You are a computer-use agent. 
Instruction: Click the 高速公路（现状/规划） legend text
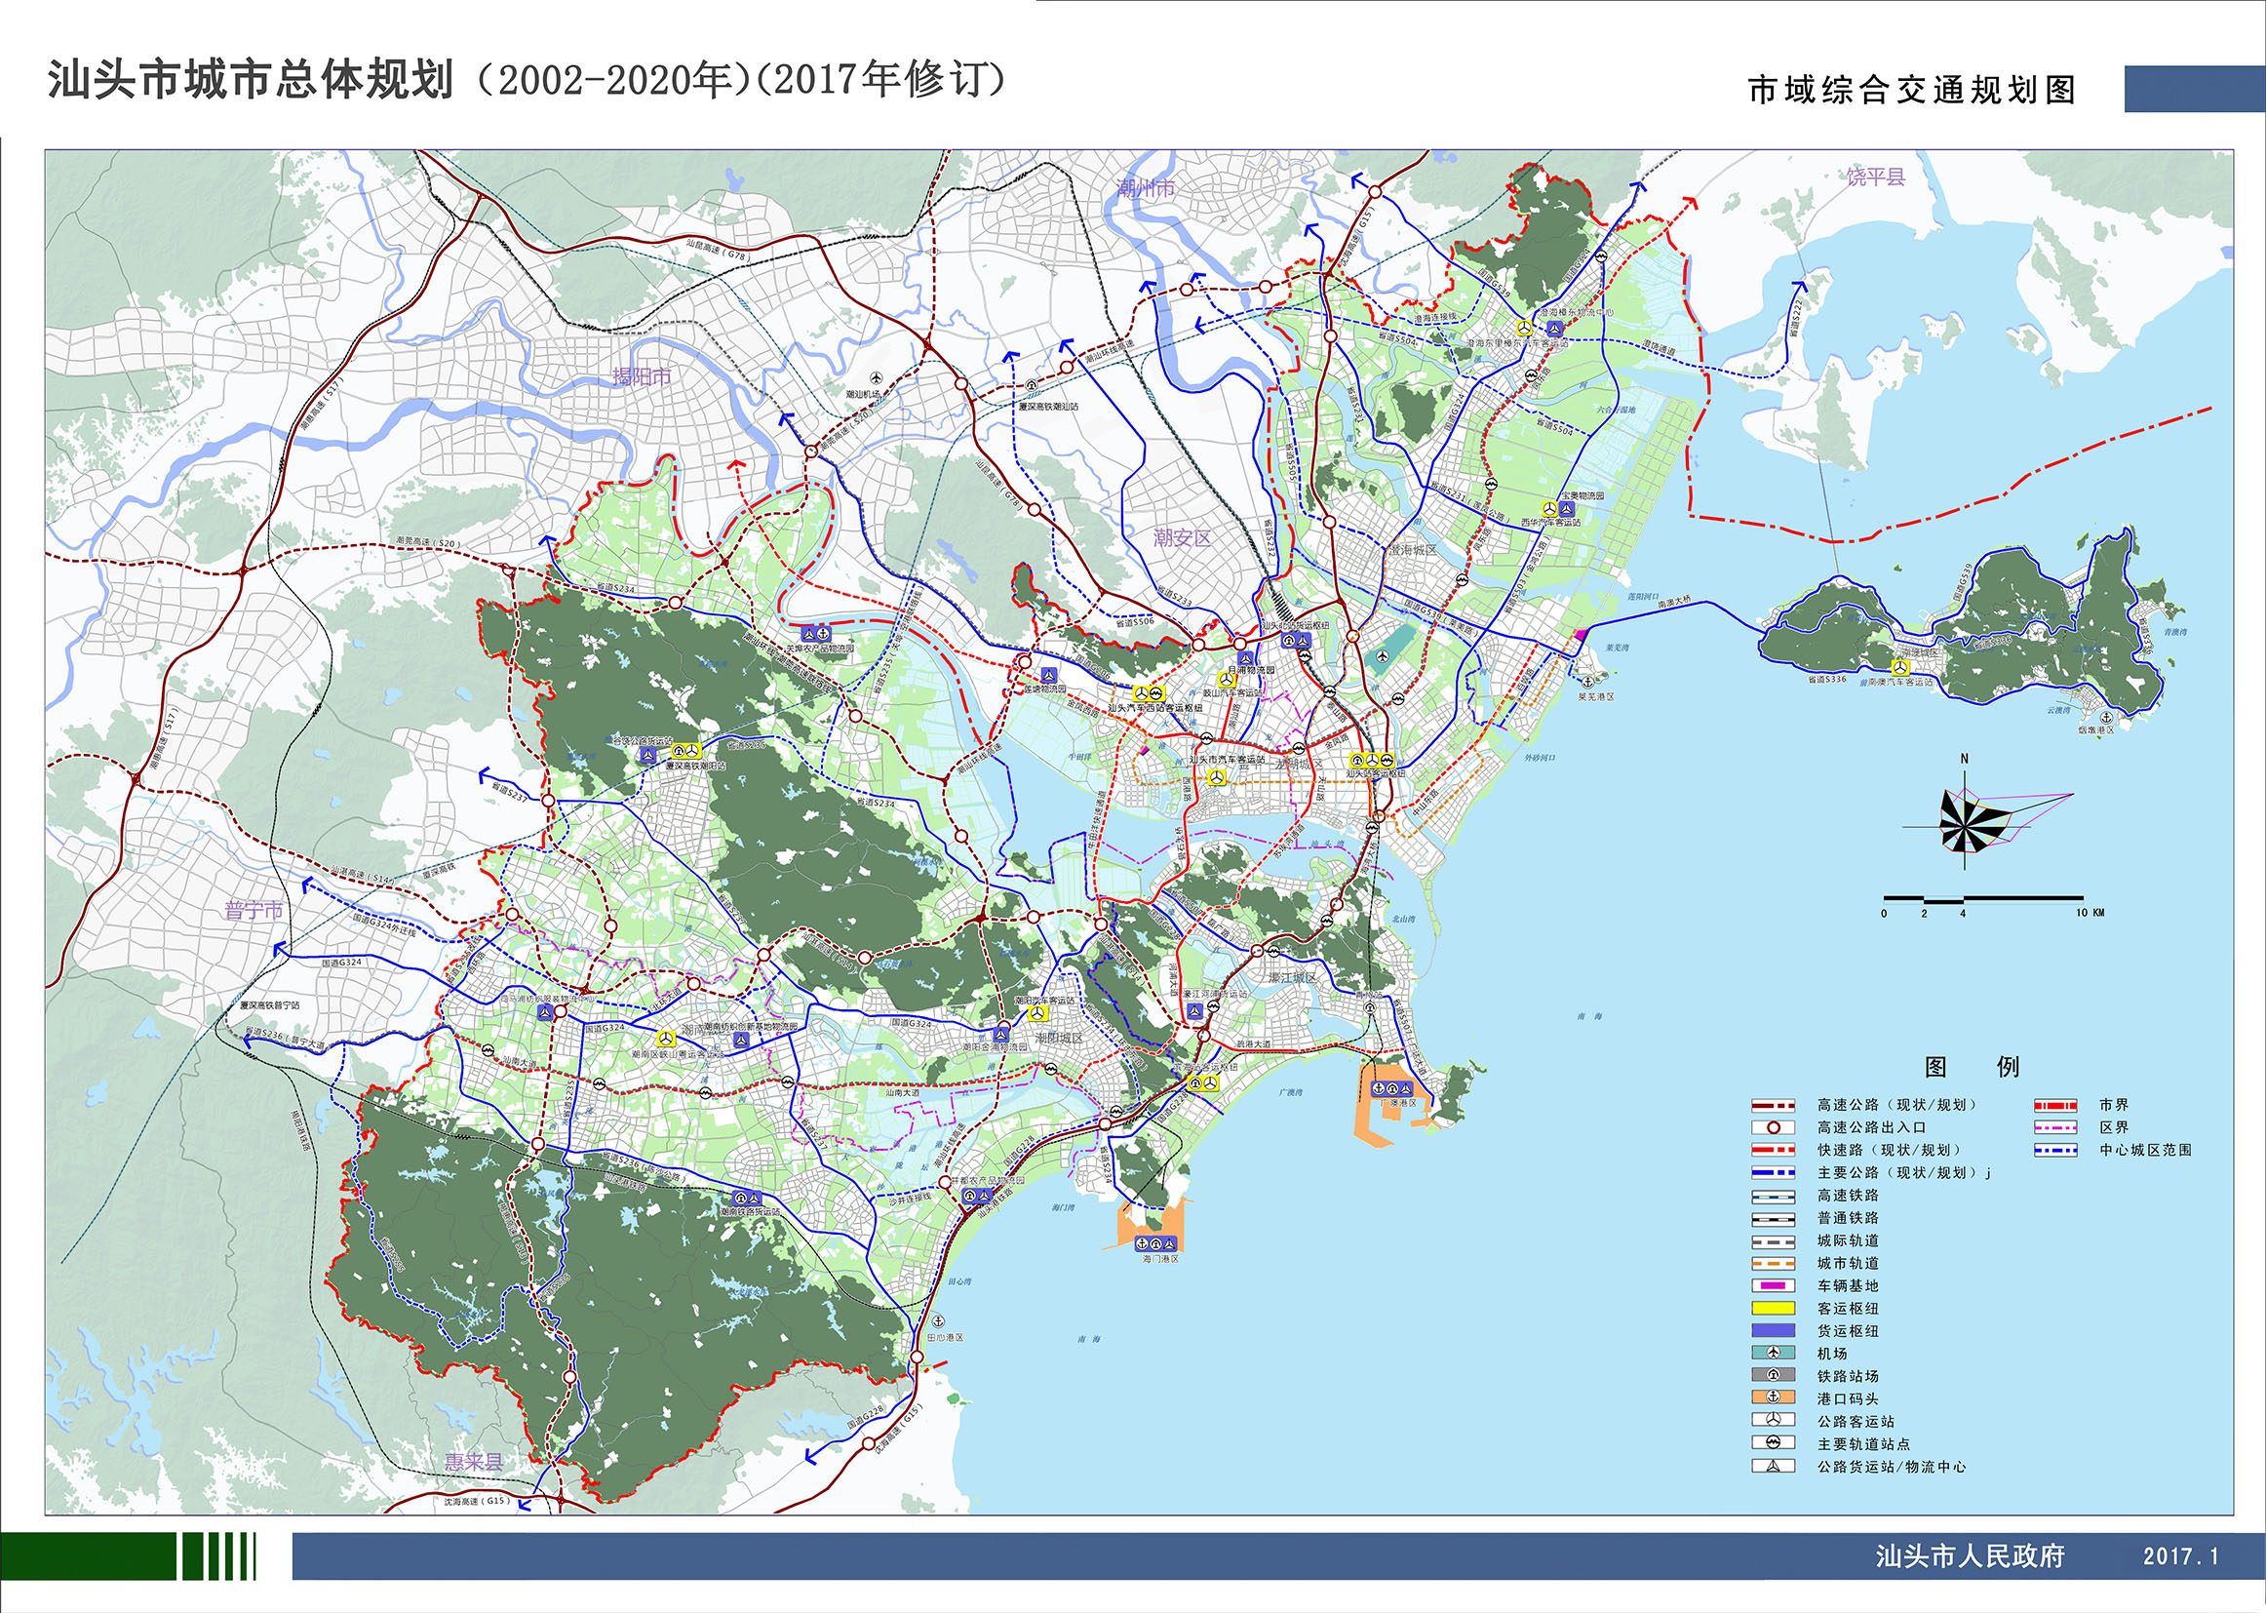1897,1105
